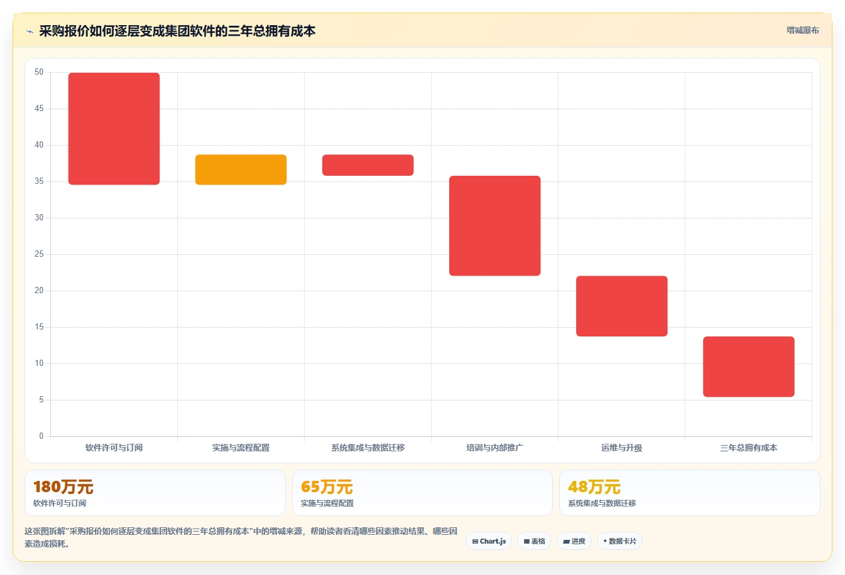Click y-axis value 50
Image resolution: width=845 pixels, height=575 pixels.
point(39,72)
